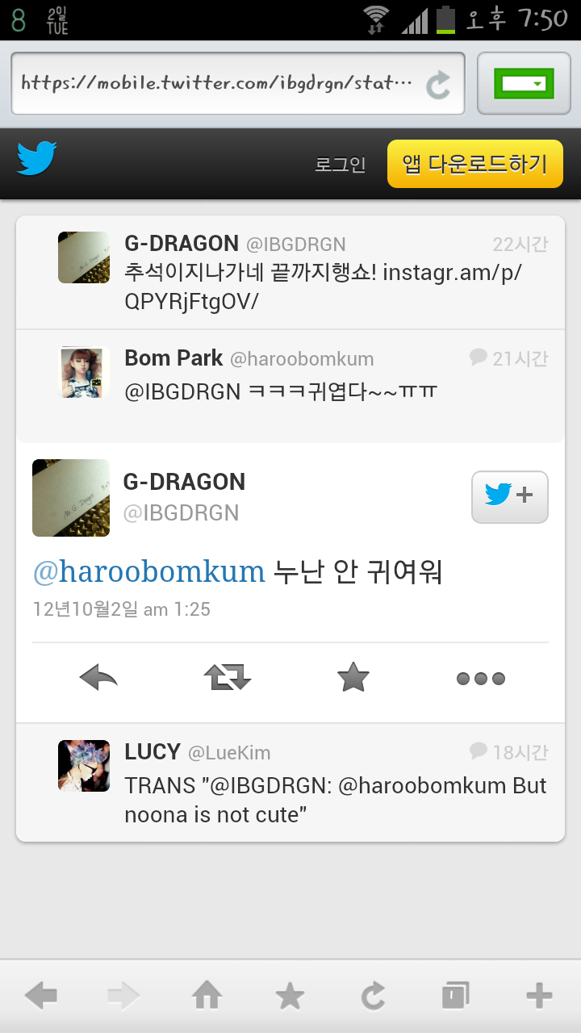Image resolution: width=581 pixels, height=1033 pixels.
Task: Open the @haroobomkum mention link
Action: point(148,572)
